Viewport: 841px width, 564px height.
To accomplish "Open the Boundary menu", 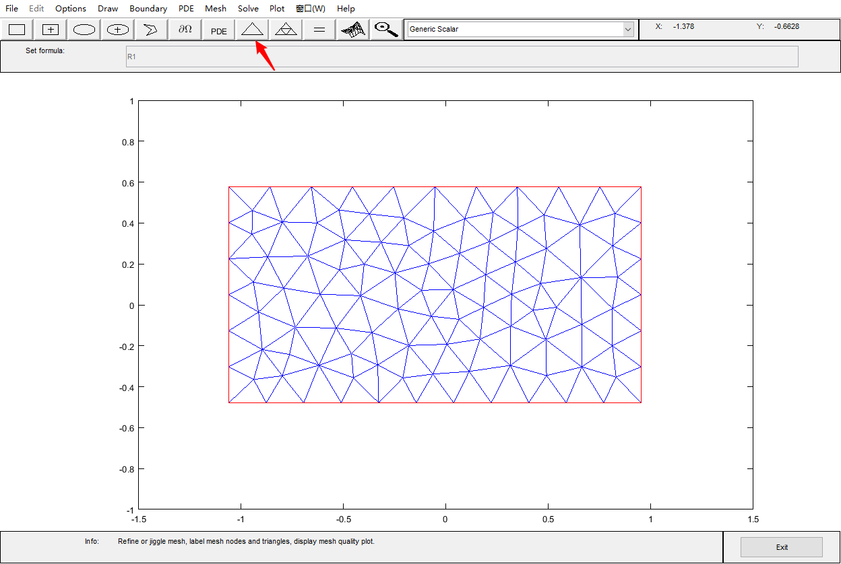I will [148, 9].
